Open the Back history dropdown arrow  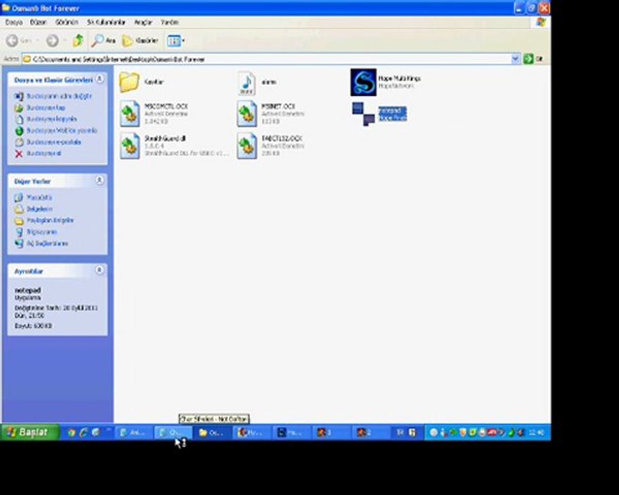pos(37,41)
